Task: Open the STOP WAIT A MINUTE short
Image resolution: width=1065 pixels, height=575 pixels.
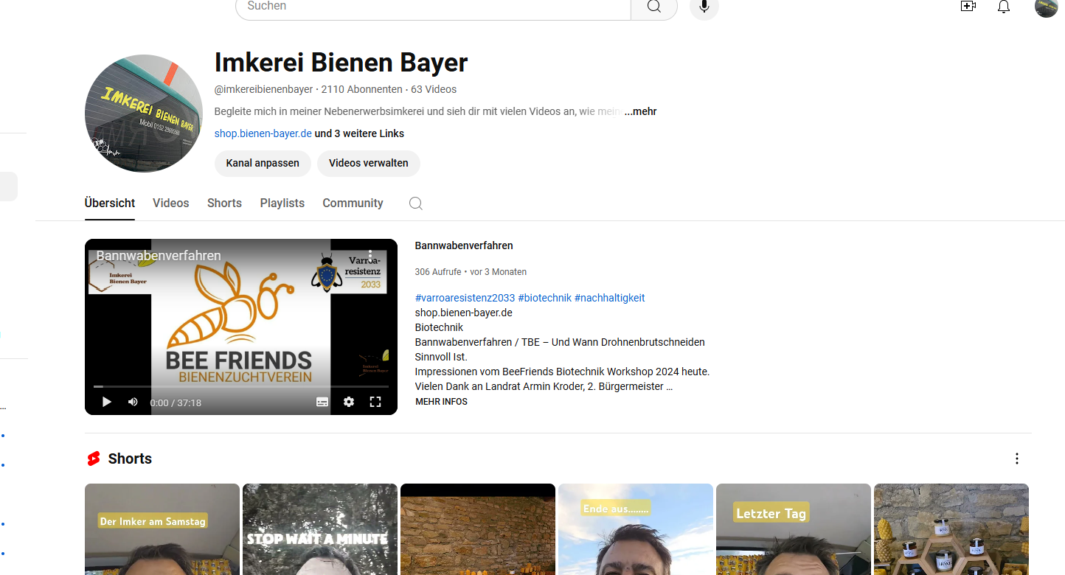Action: coord(320,529)
